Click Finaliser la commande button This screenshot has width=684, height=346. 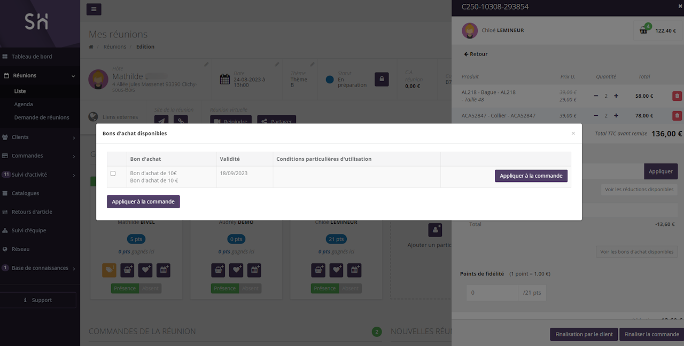point(651,334)
